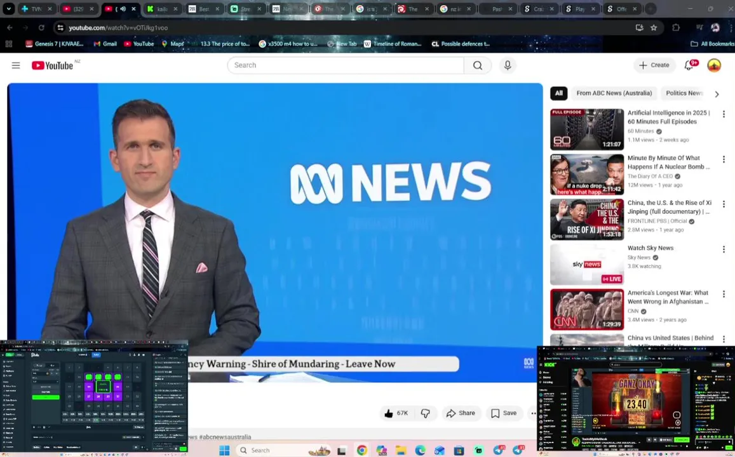Open Possible defences bookmark
The image size is (735, 457).
point(461,44)
